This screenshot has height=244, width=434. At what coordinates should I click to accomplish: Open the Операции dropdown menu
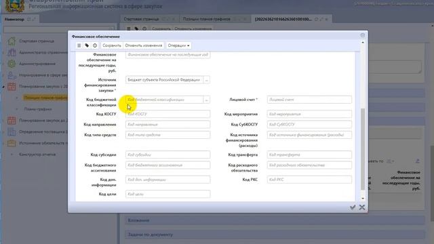pyautogui.click(x=179, y=45)
